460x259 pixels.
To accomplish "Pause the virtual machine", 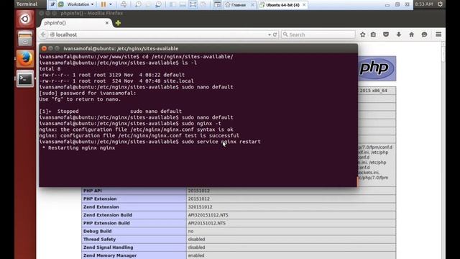I will [103, 4].
